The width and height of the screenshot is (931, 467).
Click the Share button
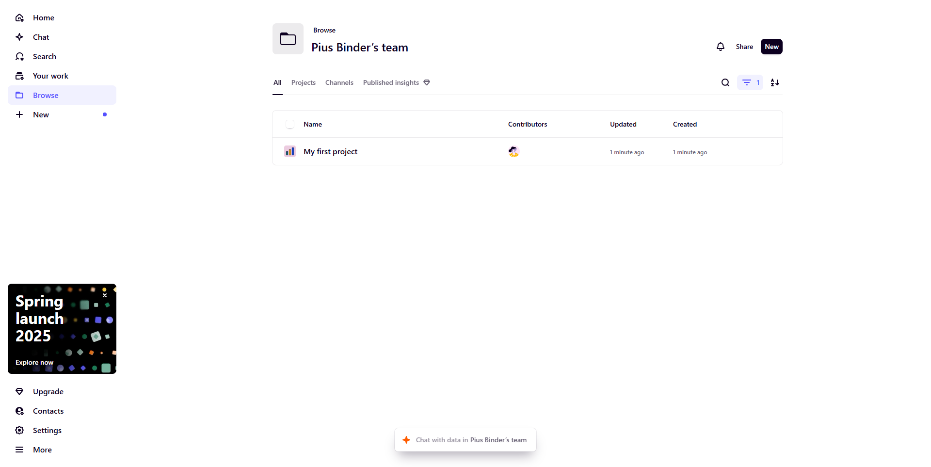[744, 47]
